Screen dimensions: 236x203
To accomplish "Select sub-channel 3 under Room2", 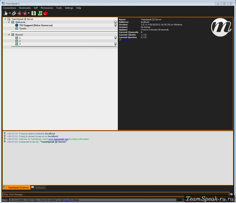I will 60,44.
